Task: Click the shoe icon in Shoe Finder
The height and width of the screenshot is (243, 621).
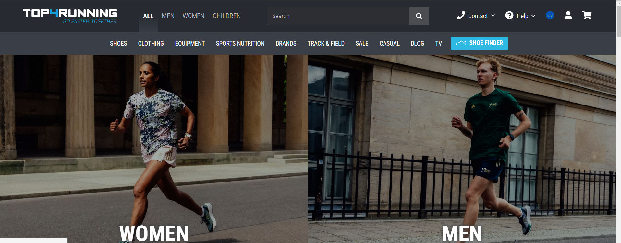Action: pos(461,43)
